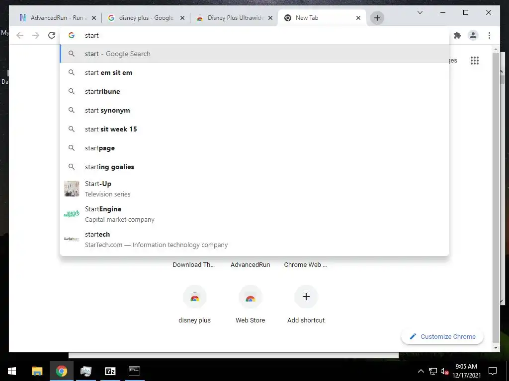Viewport: 509px width, 381px height.
Task: Open the Start-Up Television series suggestion
Action: pyautogui.click(x=255, y=189)
